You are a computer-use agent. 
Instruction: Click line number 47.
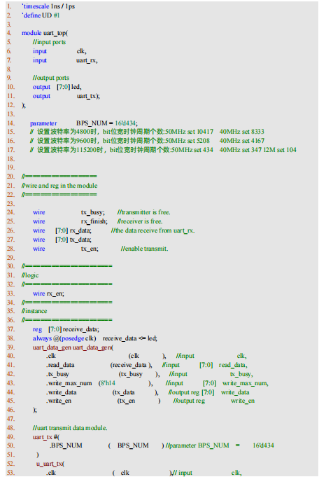pyautogui.click(x=10, y=419)
